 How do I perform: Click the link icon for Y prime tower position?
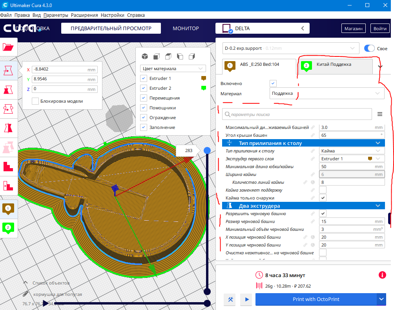pyautogui.click(x=305, y=245)
